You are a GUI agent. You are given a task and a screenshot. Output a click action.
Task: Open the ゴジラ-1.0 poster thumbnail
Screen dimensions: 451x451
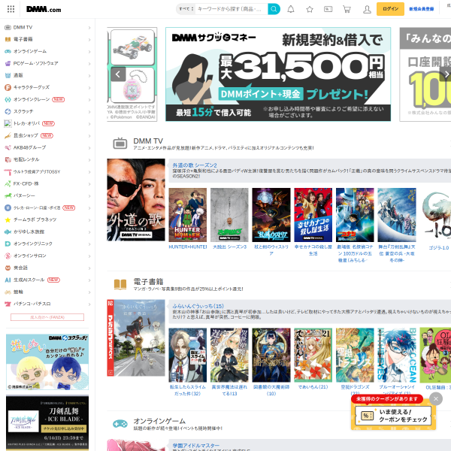click(436, 215)
